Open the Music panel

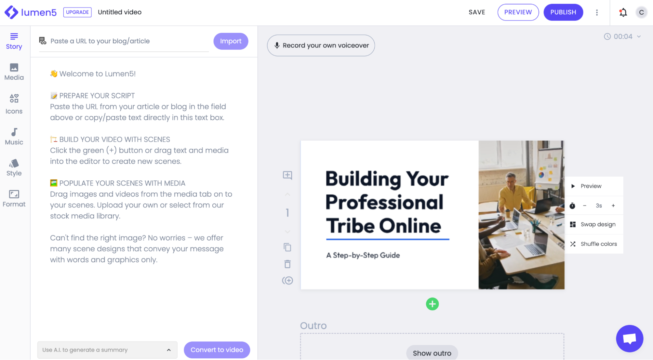coord(14,136)
